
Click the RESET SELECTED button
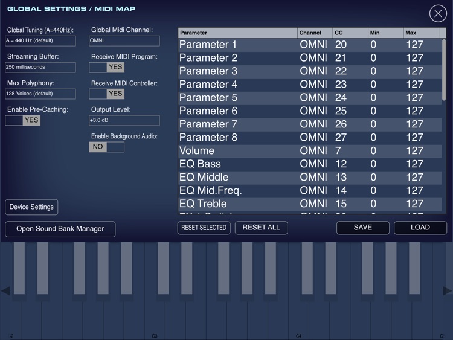pos(204,228)
